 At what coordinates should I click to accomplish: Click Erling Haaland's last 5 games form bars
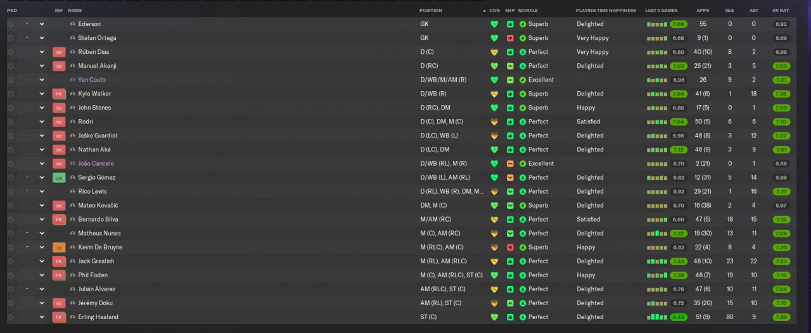[x=657, y=317]
